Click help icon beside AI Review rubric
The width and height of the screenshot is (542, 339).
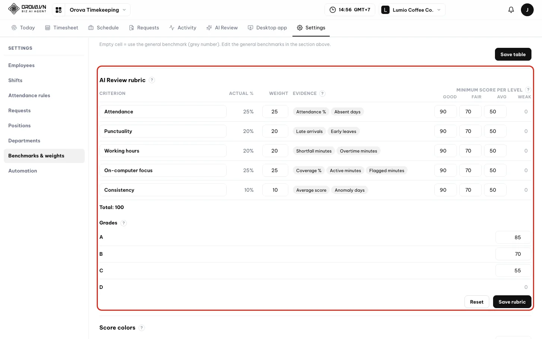pyautogui.click(x=152, y=80)
